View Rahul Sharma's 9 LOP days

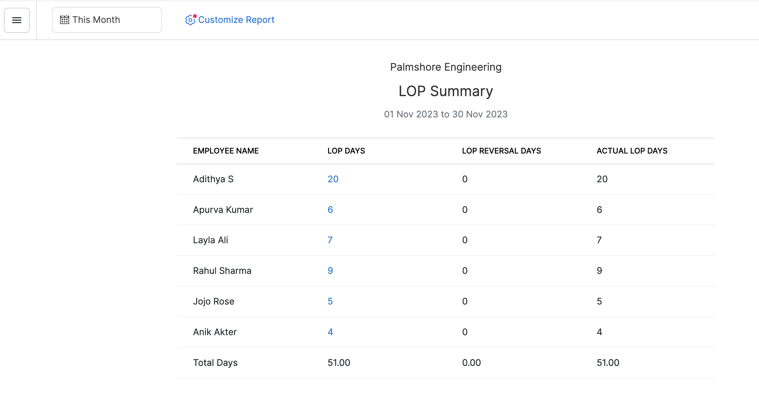[330, 271]
